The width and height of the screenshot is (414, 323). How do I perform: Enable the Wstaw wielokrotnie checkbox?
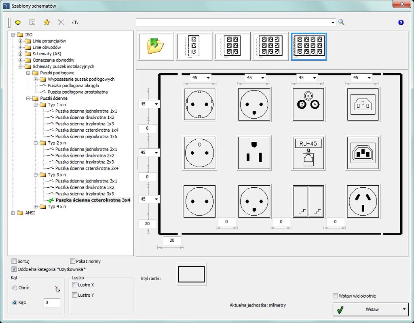[335, 296]
